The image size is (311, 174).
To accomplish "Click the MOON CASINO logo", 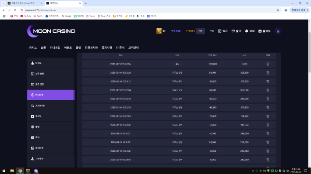I will click(51, 31).
